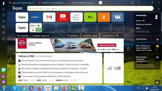Image resolution: width=162 pixels, height=91 pixels.
Task: Launch Google Chrome from the taskbar
Action: coord(23,88)
